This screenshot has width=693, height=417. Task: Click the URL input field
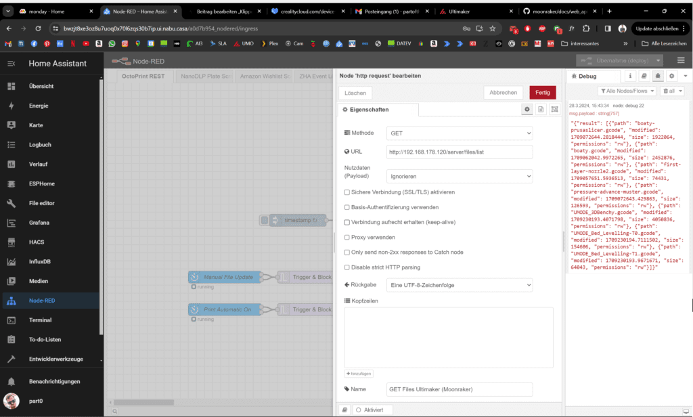[x=460, y=152]
